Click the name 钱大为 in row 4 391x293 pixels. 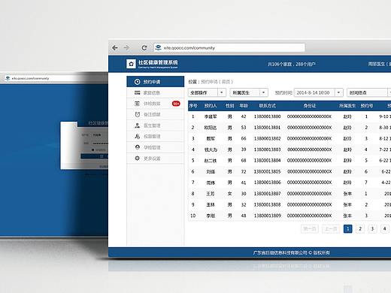(x=211, y=150)
